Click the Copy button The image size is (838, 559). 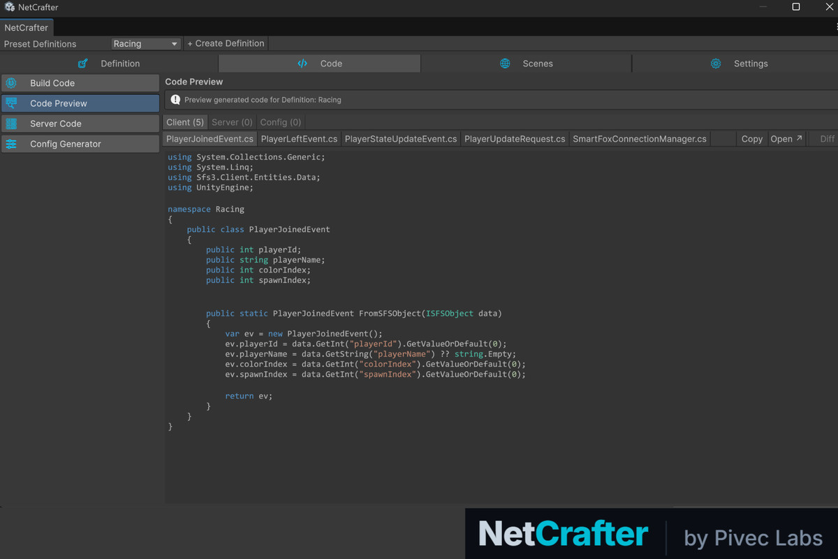tap(752, 139)
